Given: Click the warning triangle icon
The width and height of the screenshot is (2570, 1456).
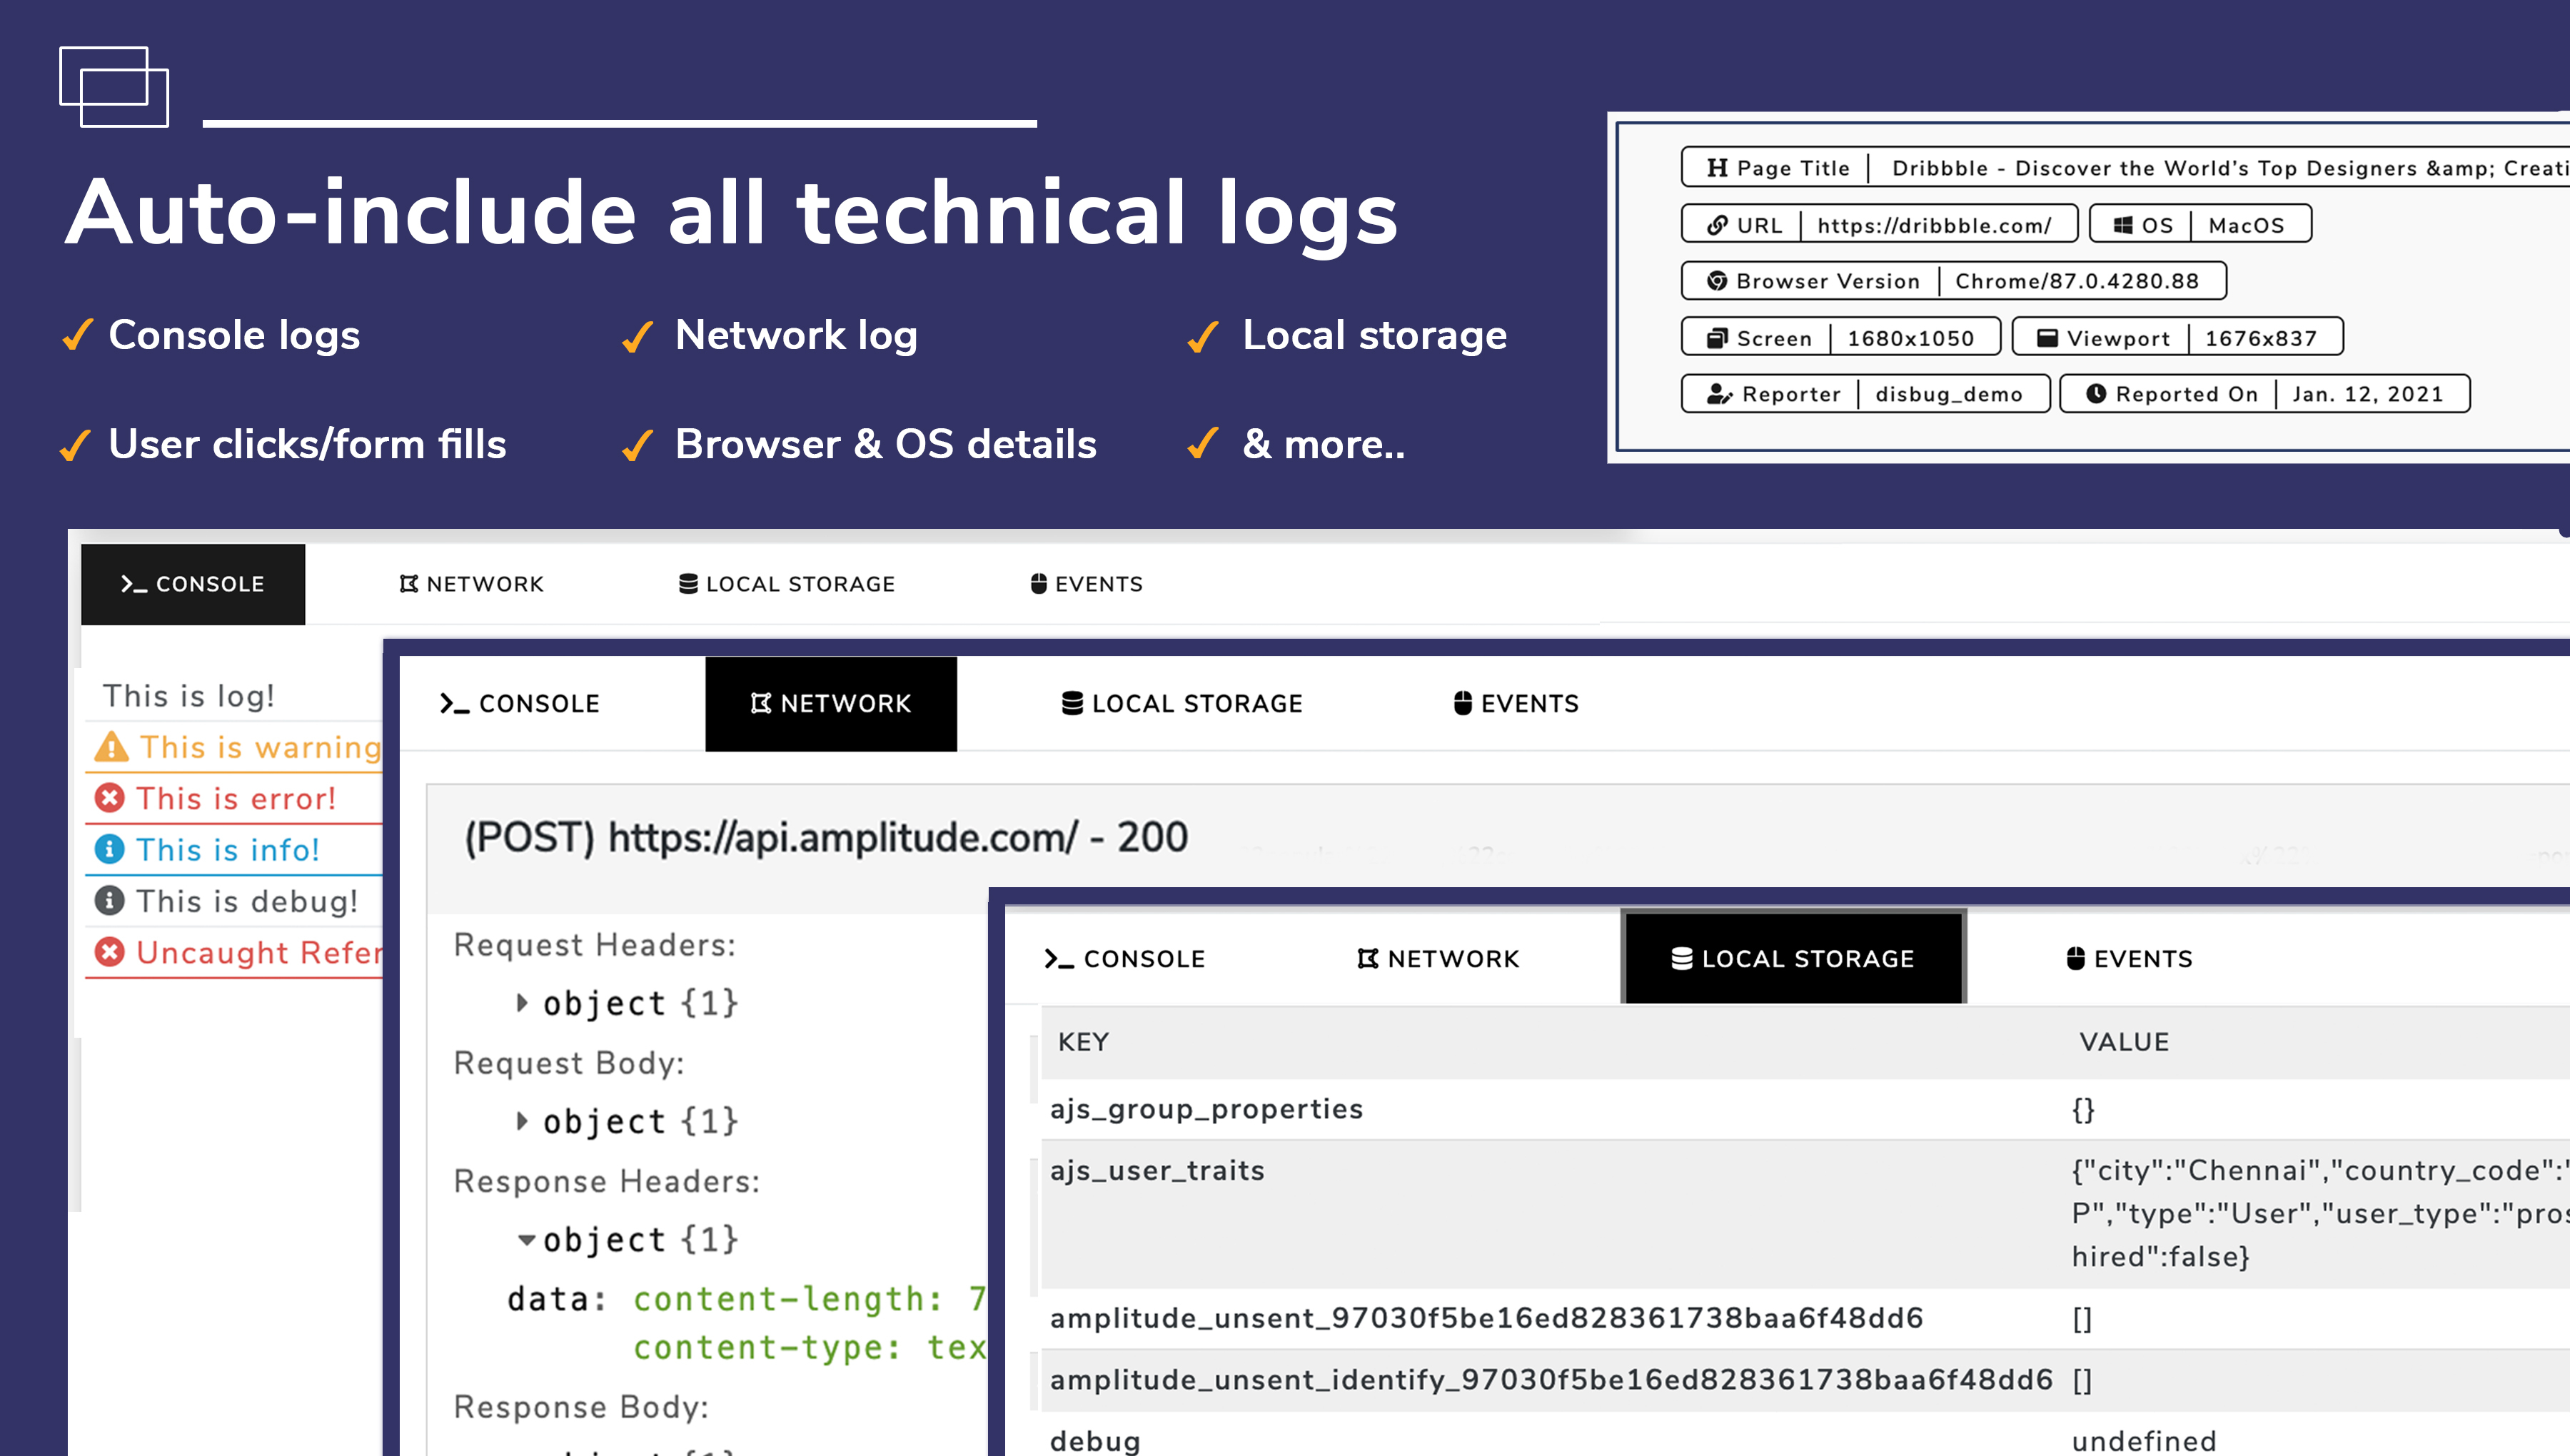Looking at the screenshot, I should pos(111,747).
